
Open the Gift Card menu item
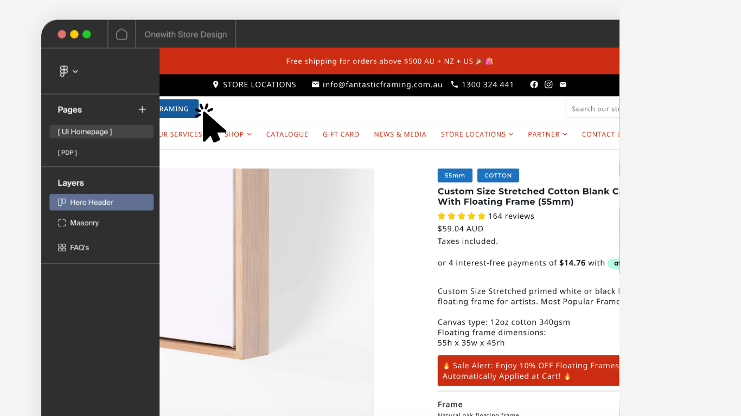(x=341, y=134)
